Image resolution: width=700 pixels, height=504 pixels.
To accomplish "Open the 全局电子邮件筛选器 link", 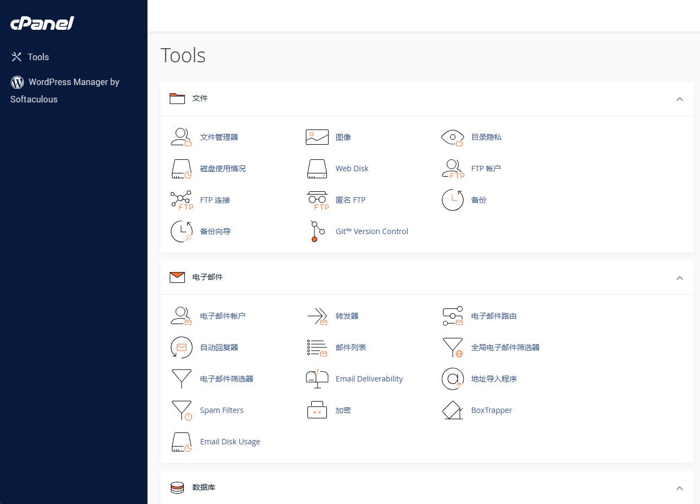I will [505, 347].
